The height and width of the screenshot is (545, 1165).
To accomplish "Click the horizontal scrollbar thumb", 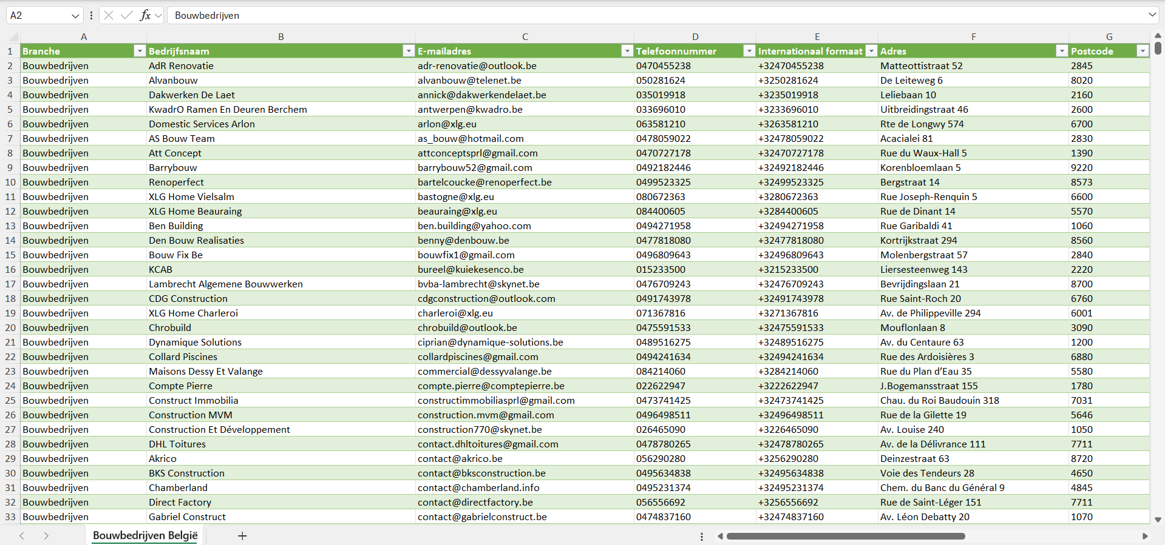I will click(845, 537).
